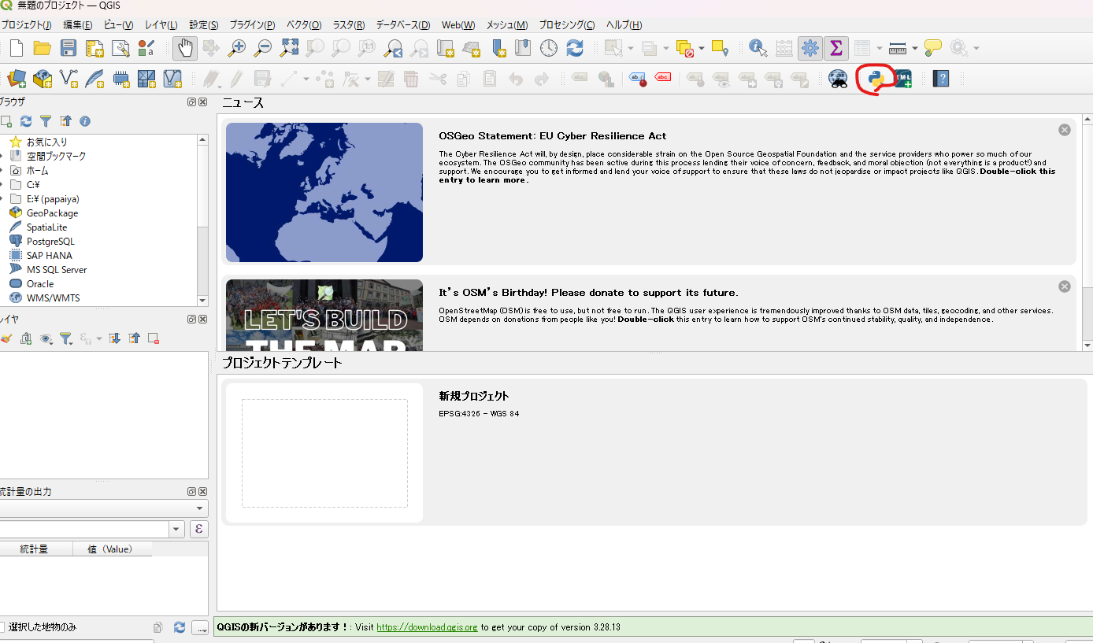Open the Data Source Manager
The width and height of the screenshot is (1093, 643).
[17, 79]
